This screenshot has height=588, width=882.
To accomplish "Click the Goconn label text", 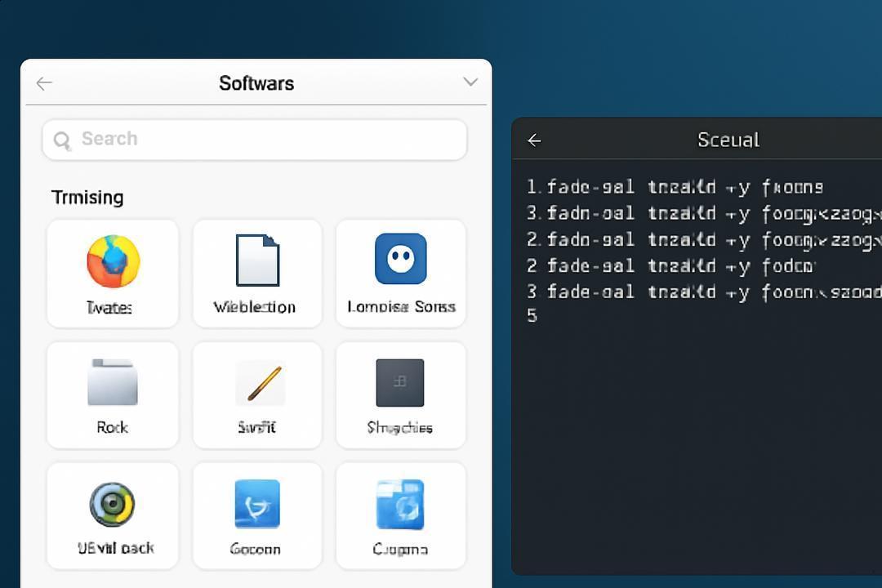I will [256, 549].
